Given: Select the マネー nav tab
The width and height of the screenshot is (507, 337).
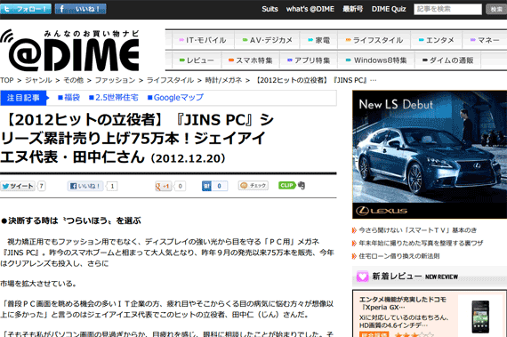Looking at the screenshot, I should point(485,40).
